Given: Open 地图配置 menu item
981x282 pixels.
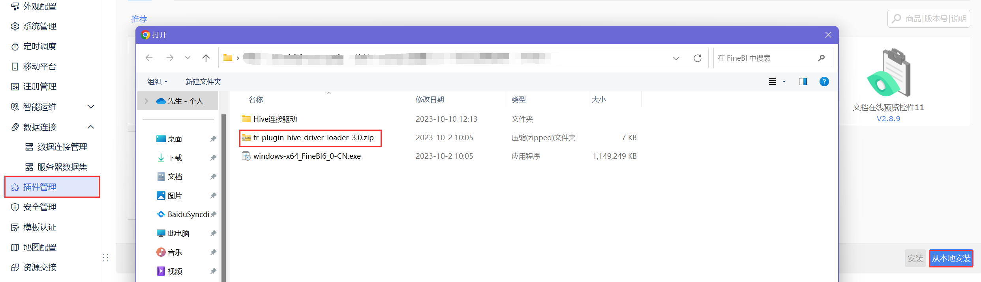Looking at the screenshot, I should pos(39,247).
